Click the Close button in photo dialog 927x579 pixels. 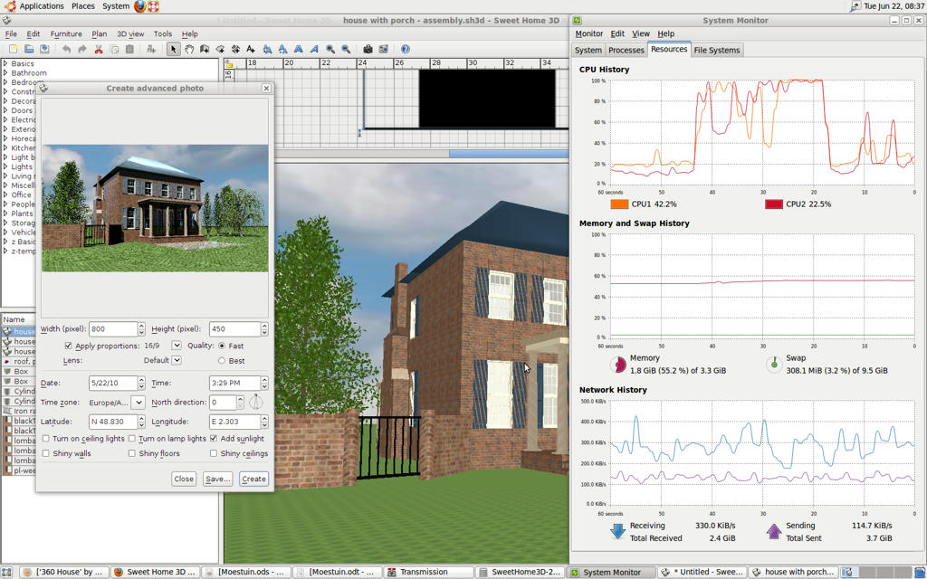(184, 479)
